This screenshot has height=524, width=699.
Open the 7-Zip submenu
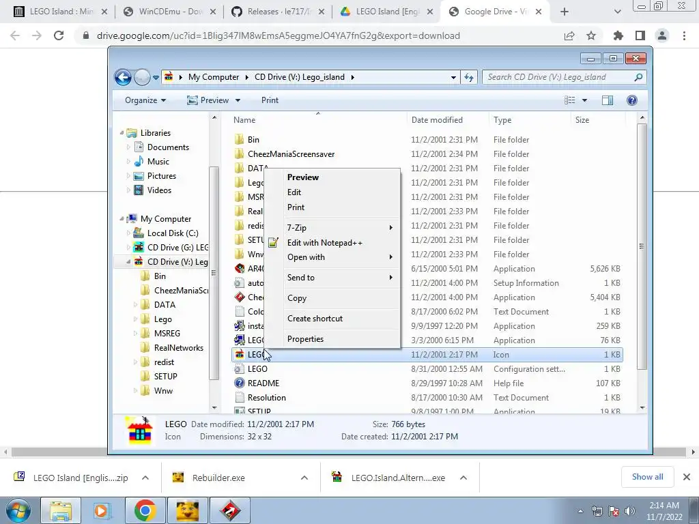click(332, 228)
